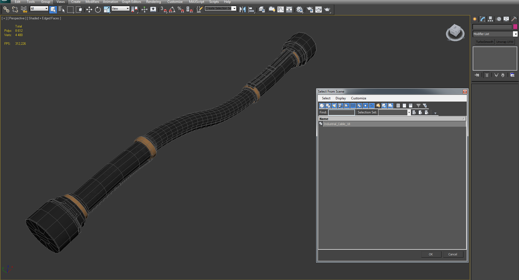Click OK in Select From Scene
This screenshot has width=519, height=280.
431,254
